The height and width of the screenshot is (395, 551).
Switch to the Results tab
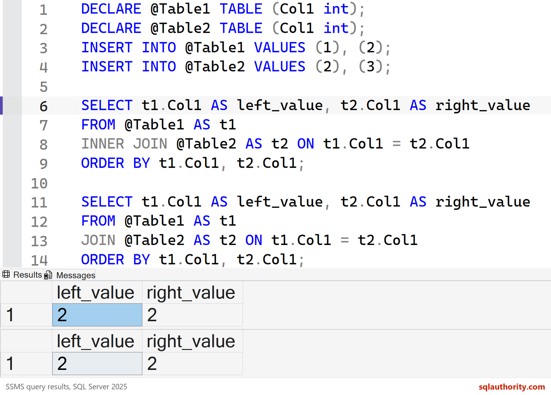pyautogui.click(x=22, y=275)
